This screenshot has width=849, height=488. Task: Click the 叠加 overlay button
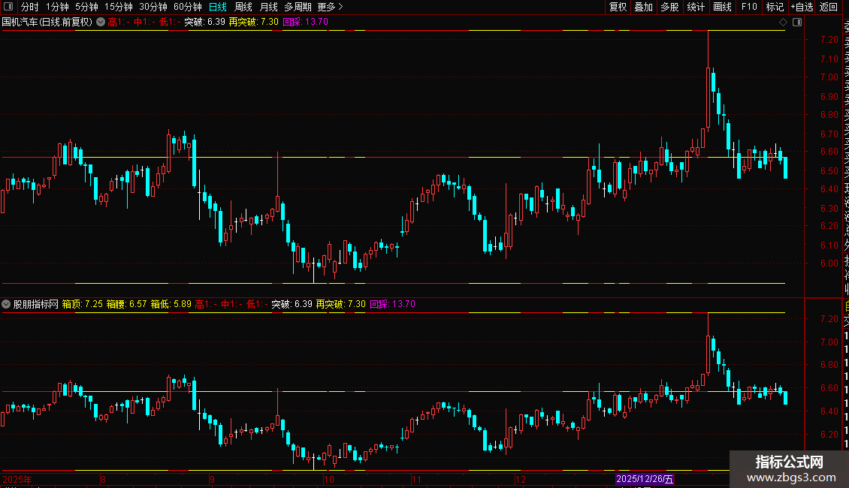click(x=644, y=7)
